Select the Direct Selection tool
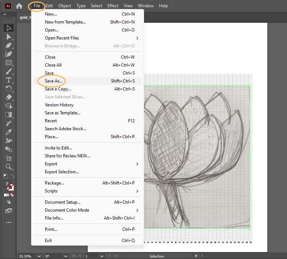 9,37
